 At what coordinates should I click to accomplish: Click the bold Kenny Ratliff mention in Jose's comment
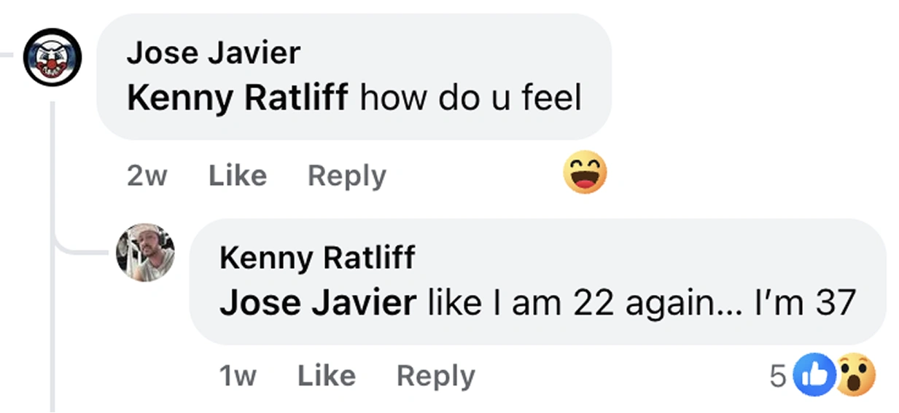click(x=237, y=98)
